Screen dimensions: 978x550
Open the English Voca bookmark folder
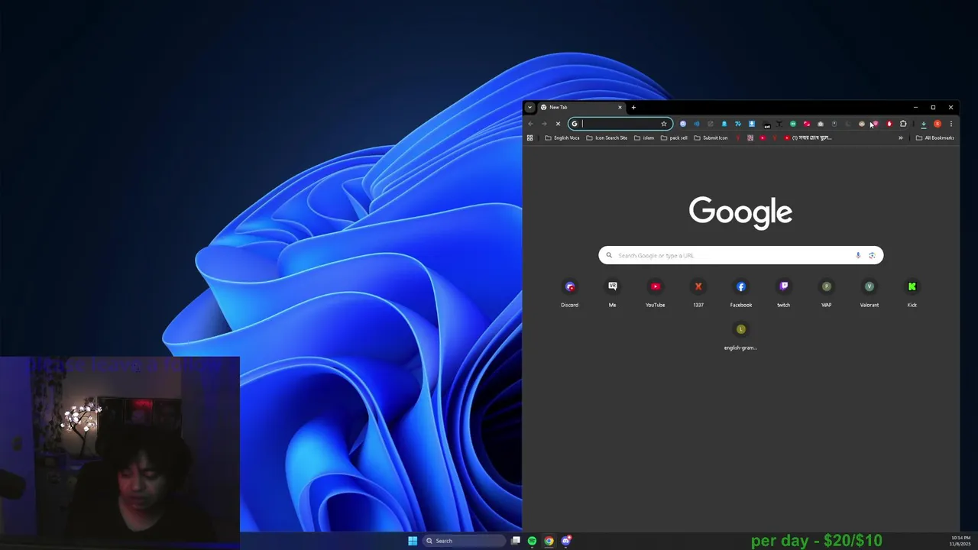(562, 138)
